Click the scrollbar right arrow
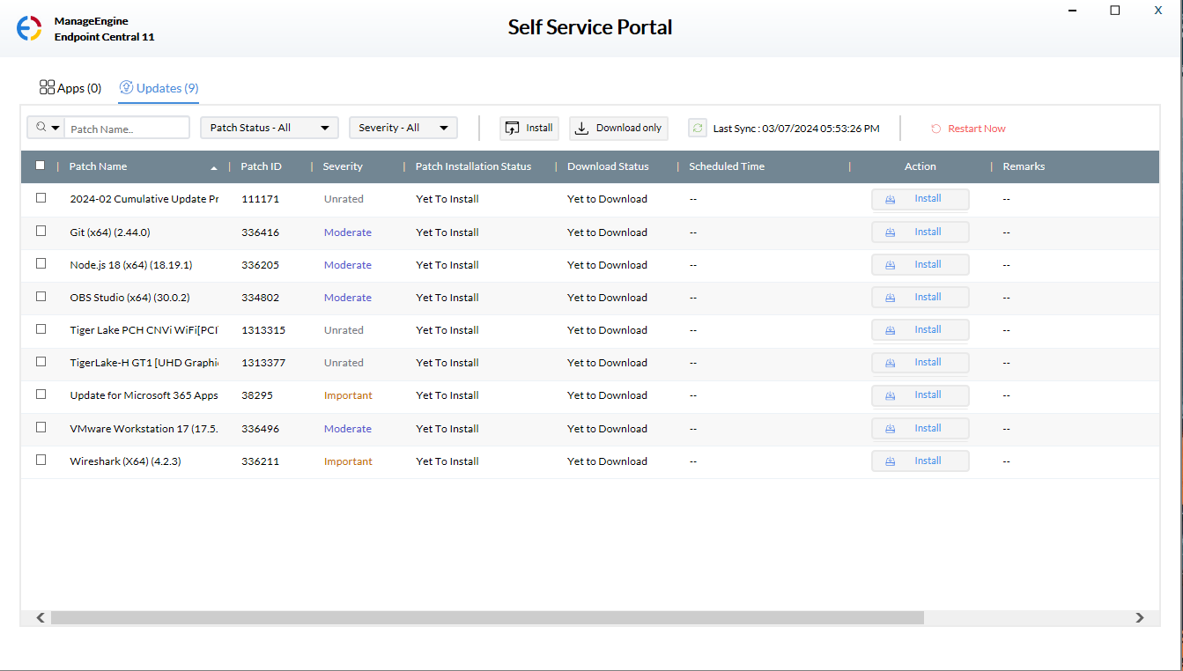The width and height of the screenshot is (1183, 671). 1140,618
